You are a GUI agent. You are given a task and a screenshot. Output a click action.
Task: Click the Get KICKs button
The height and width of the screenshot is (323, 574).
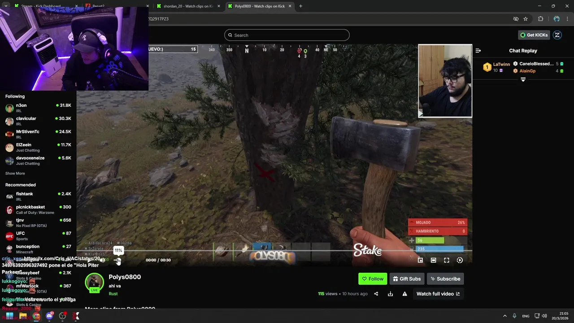(534, 35)
